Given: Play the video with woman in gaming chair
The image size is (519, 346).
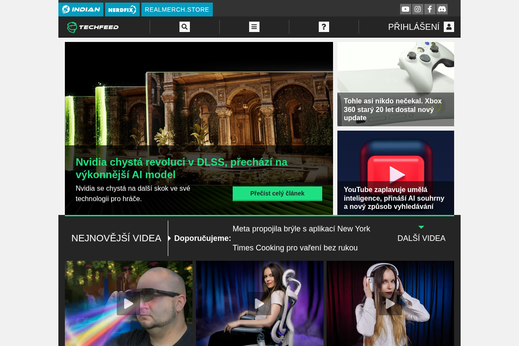Looking at the screenshot, I should [x=259, y=304].
